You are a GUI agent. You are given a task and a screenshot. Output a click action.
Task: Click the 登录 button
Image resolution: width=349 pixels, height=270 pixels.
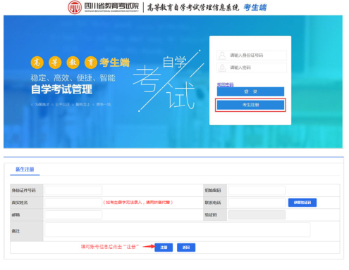(250, 91)
